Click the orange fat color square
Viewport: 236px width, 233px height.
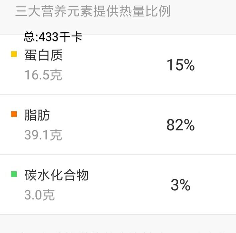coord(14,114)
